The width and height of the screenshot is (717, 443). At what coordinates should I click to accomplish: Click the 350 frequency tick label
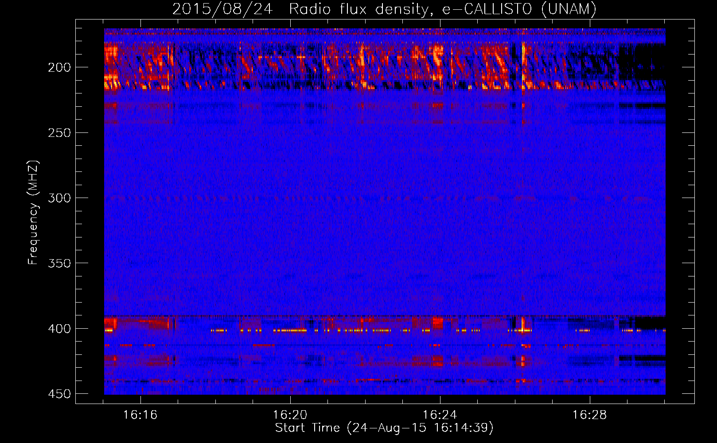coord(59,263)
